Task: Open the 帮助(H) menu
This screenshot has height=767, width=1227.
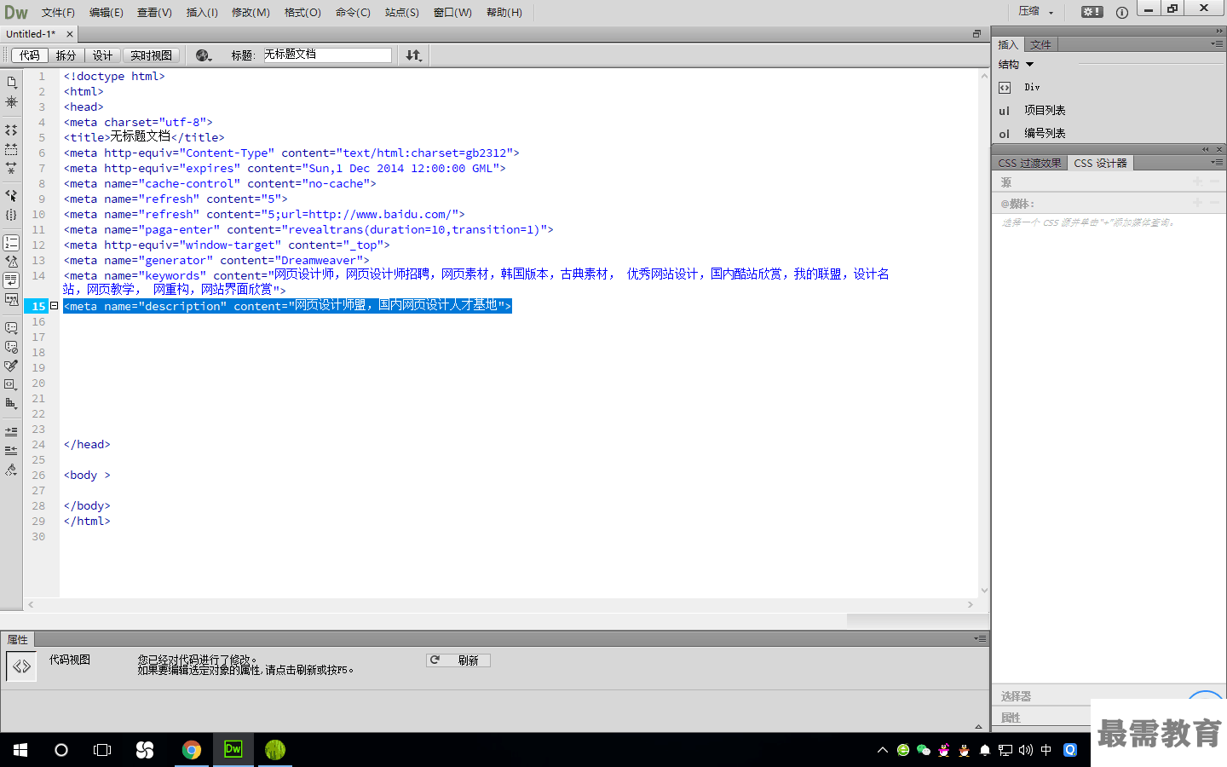Action: tap(504, 12)
